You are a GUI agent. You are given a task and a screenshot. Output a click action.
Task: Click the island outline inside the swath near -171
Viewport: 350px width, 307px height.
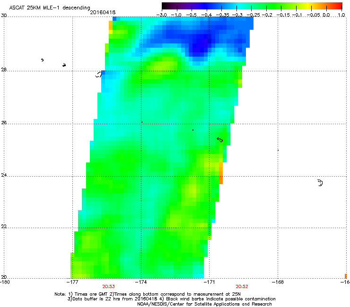pos(219,140)
